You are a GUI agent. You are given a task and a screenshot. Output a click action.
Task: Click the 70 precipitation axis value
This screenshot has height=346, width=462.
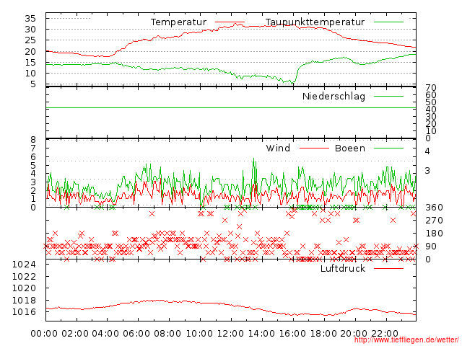tap(431, 88)
